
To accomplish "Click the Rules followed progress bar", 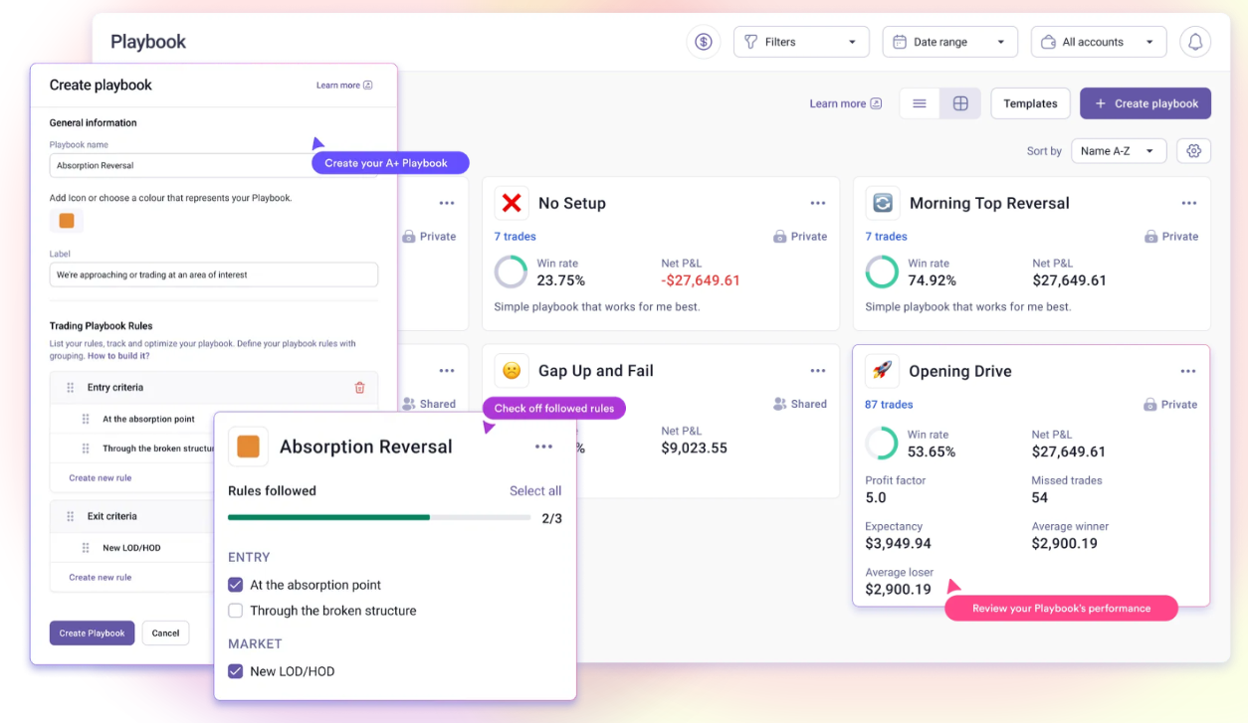I will coord(379,517).
